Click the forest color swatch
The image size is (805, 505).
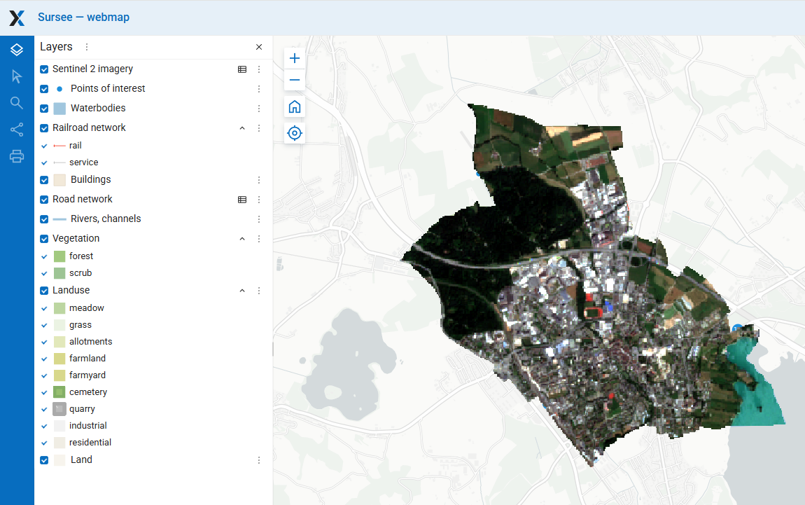tap(59, 256)
